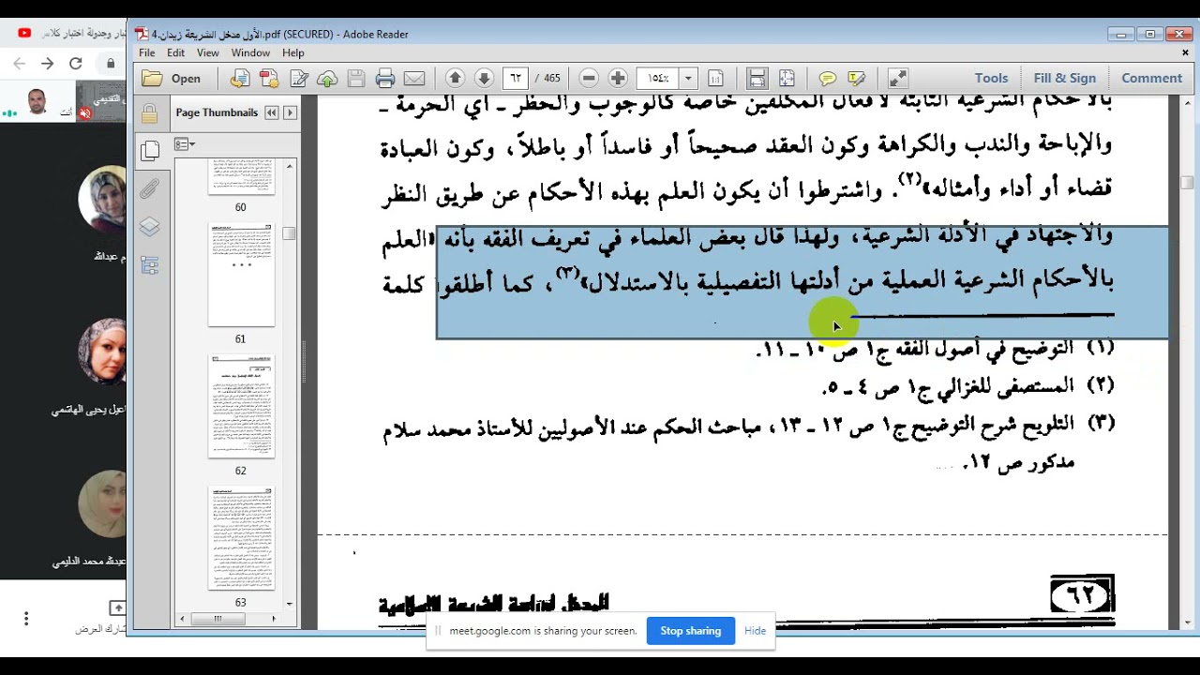Collapse the Page Thumbnails panel double arrow
The height and width of the screenshot is (675, 1200).
click(x=272, y=112)
